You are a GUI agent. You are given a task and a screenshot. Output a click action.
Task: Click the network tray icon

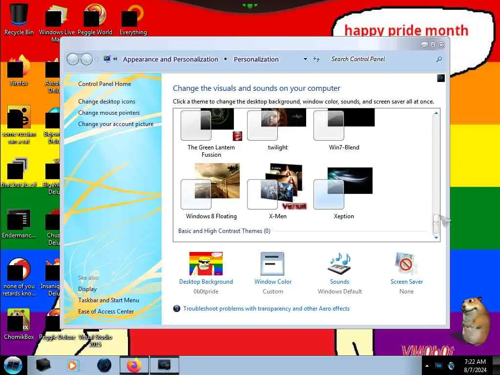[x=439, y=366]
